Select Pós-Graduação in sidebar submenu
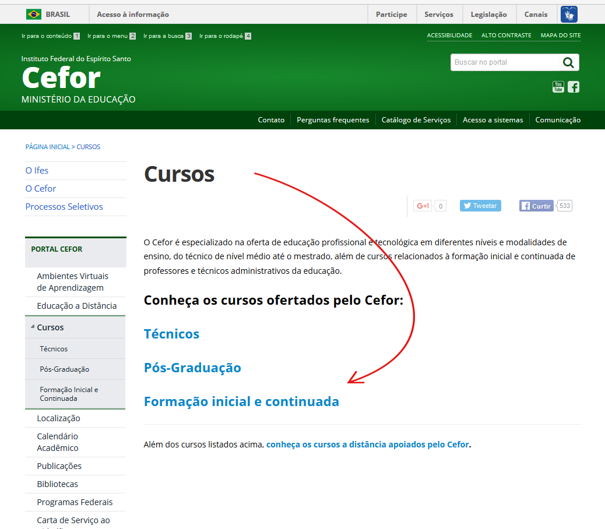The image size is (605, 529). [x=65, y=369]
